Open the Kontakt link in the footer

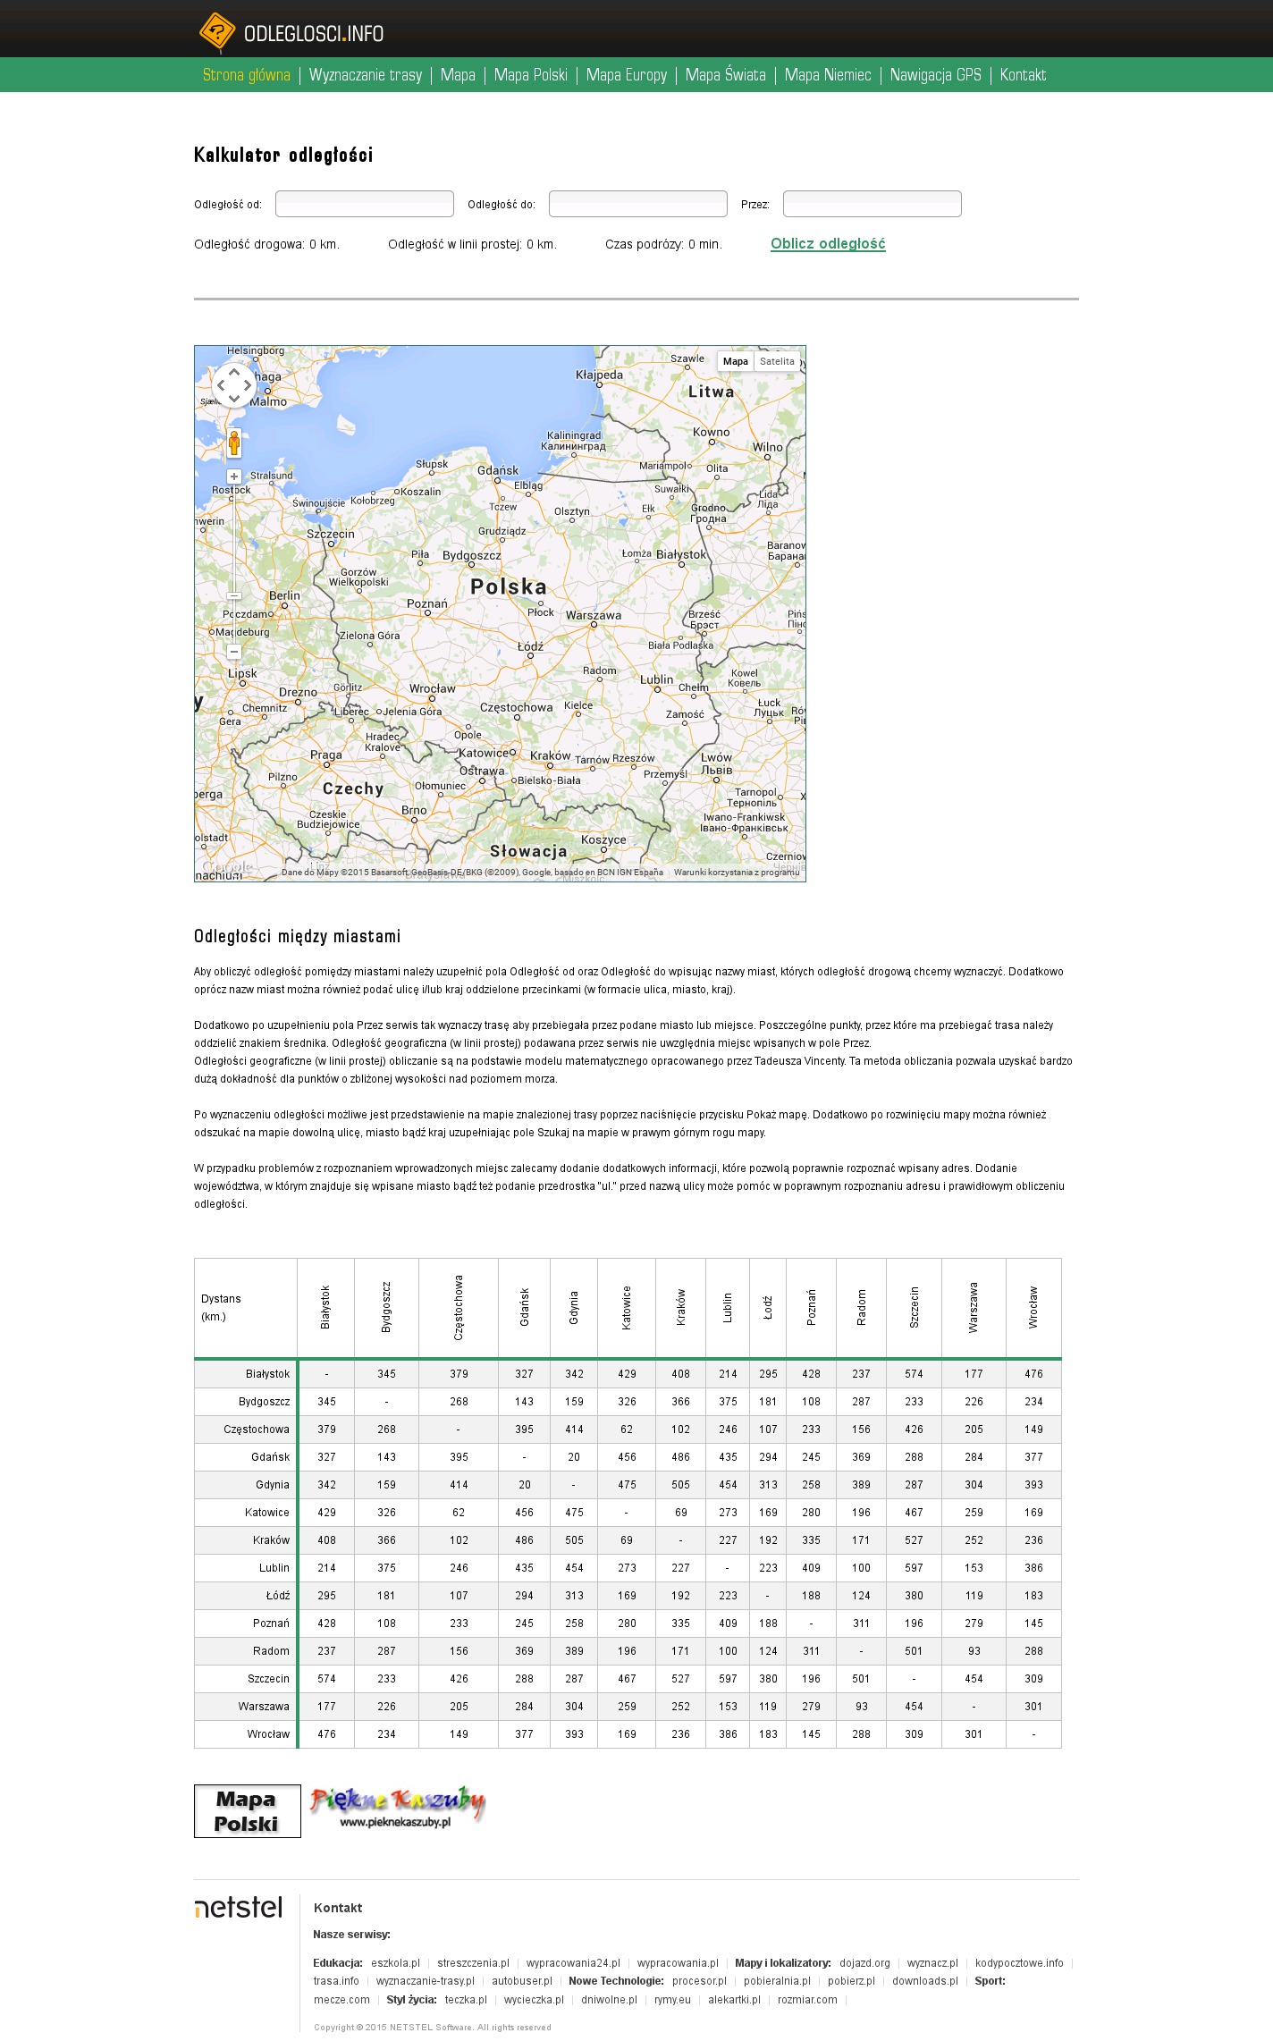tap(338, 1908)
